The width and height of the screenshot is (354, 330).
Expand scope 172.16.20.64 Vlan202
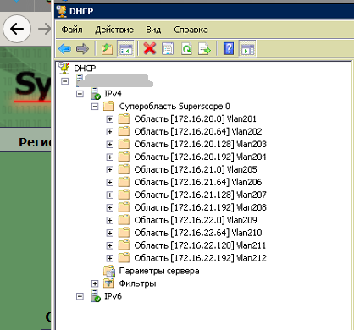point(110,132)
